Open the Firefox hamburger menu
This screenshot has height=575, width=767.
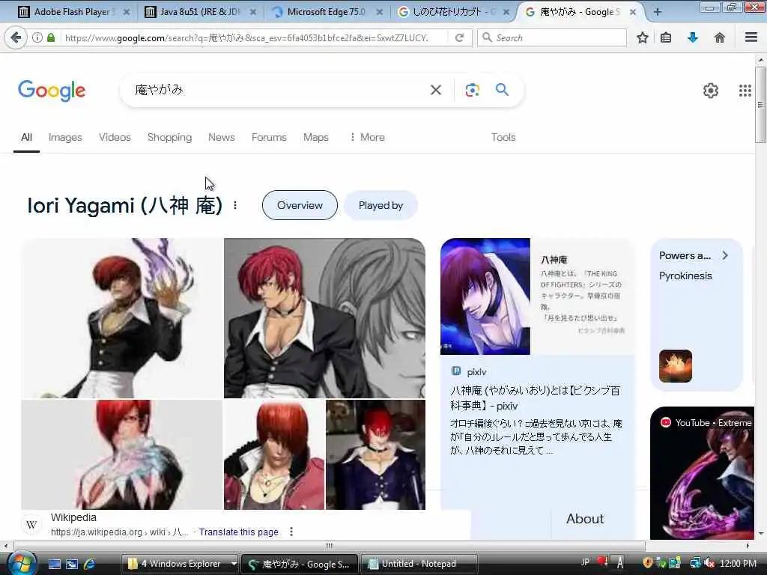click(x=751, y=37)
